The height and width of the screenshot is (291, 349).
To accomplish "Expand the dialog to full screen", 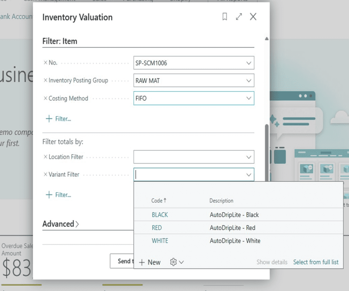I will pos(239,17).
